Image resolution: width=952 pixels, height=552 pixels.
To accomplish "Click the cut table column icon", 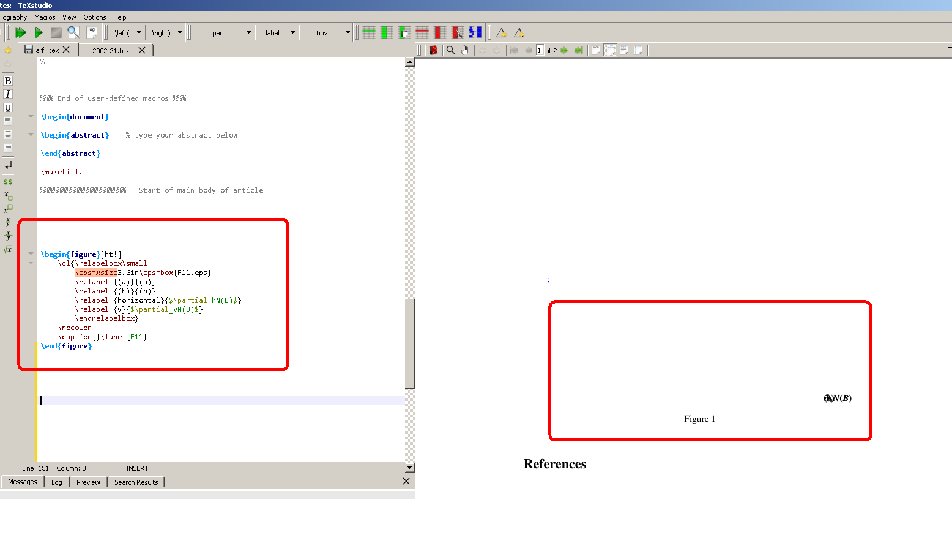I will [x=458, y=32].
